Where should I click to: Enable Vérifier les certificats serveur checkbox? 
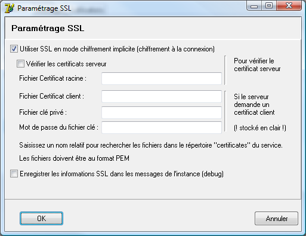[20, 64]
